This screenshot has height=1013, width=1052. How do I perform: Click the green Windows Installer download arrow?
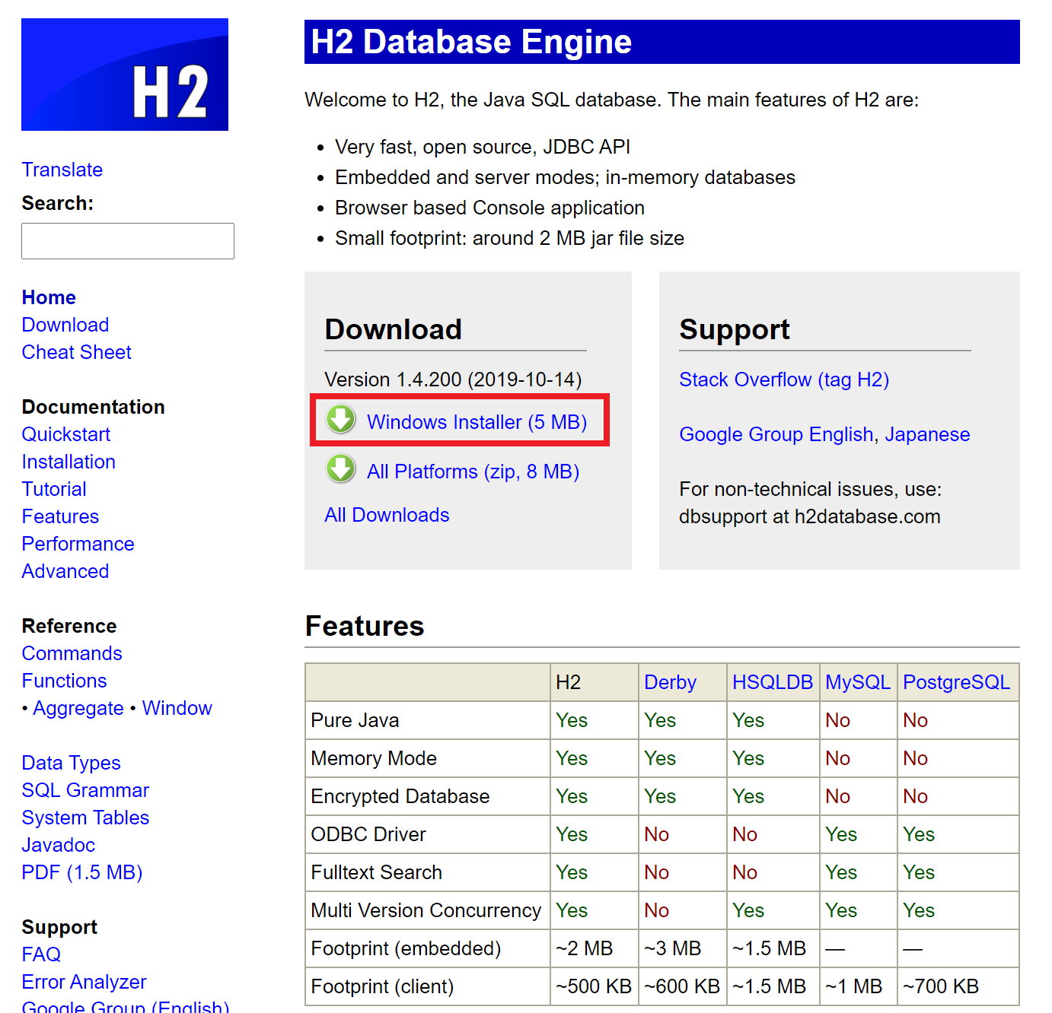tap(340, 419)
